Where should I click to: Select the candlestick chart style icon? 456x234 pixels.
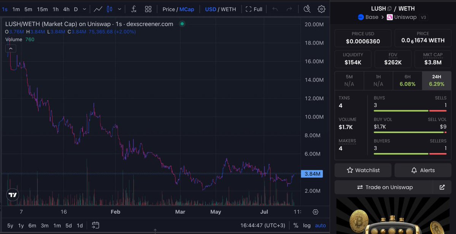109,9
